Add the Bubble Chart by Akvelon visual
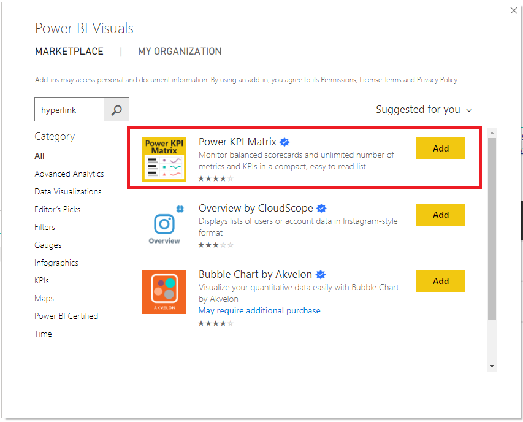 (441, 281)
